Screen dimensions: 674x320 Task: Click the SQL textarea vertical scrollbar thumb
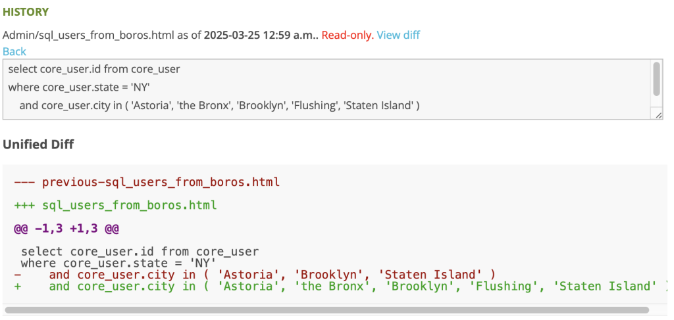(x=656, y=79)
